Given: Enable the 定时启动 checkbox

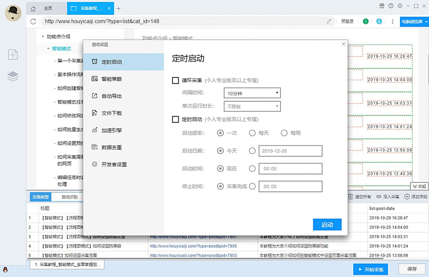Looking at the screenshot, I should click(176, 119).
